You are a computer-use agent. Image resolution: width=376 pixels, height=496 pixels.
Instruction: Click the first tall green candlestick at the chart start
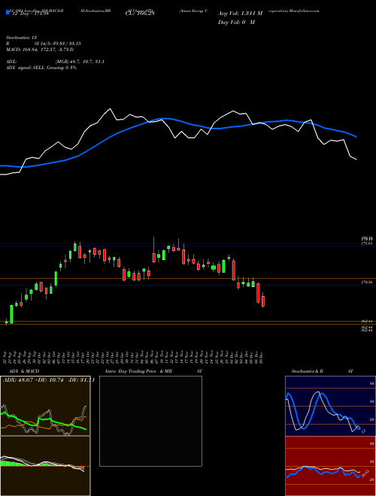(11, 314)
